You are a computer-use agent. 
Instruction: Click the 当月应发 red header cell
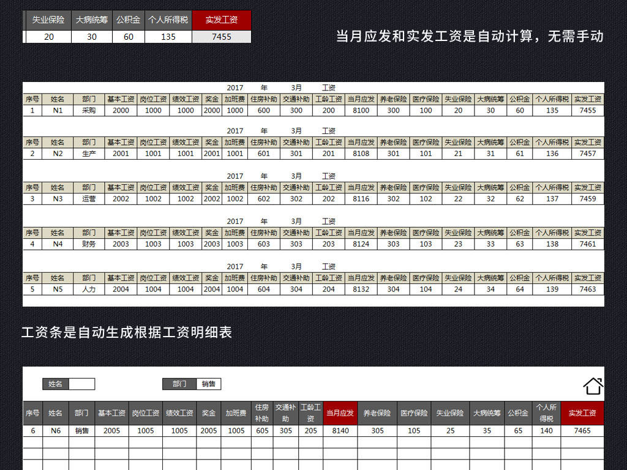point(339,413)
